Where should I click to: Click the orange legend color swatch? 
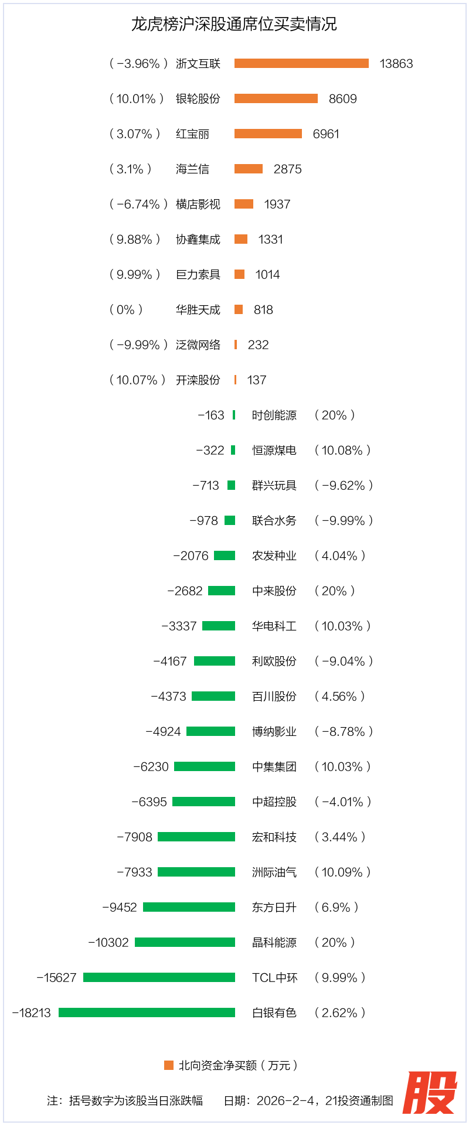click(x=169, y=1065)
